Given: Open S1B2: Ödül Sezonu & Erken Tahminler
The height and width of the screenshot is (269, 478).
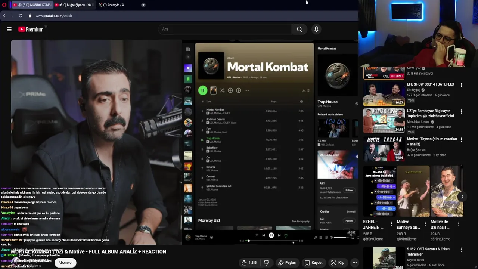Looking at the screenshot, I should [x=428, y=251].
